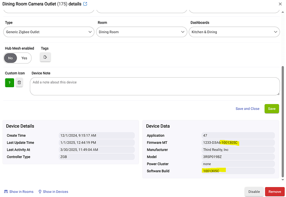The image size is (286, 197).
Task: Click the red Remove button
Action: coord(275,192)
